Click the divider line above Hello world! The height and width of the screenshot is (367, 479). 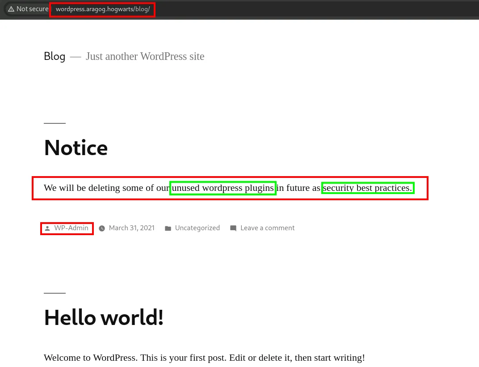click(x=55, y=293)
